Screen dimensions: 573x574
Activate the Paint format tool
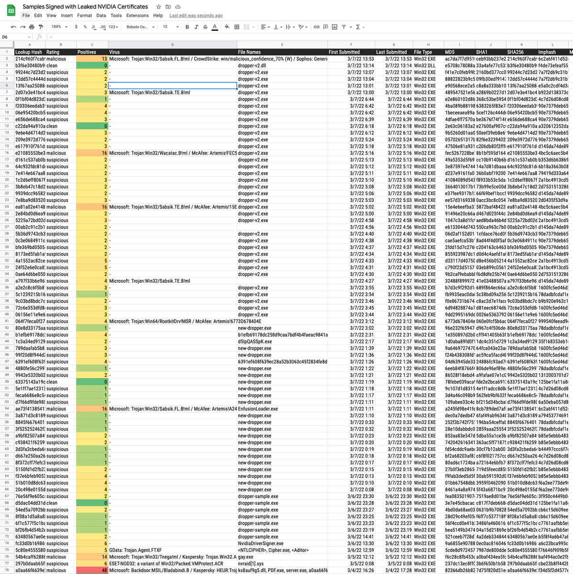[x=41, y=27]
